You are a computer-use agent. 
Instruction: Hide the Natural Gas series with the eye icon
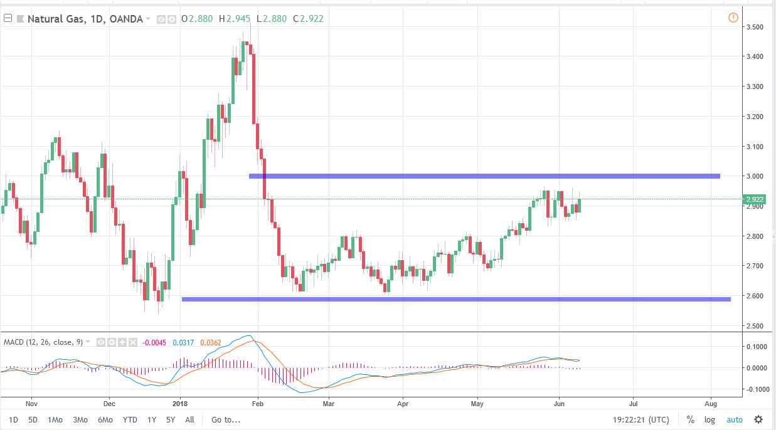point(160,19)
